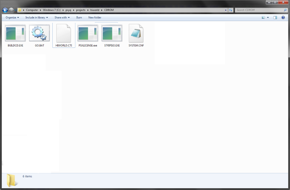This screenshot has height=190, width=290.
Task: Select the GO.BAT batch file icon
Action: 39,33
